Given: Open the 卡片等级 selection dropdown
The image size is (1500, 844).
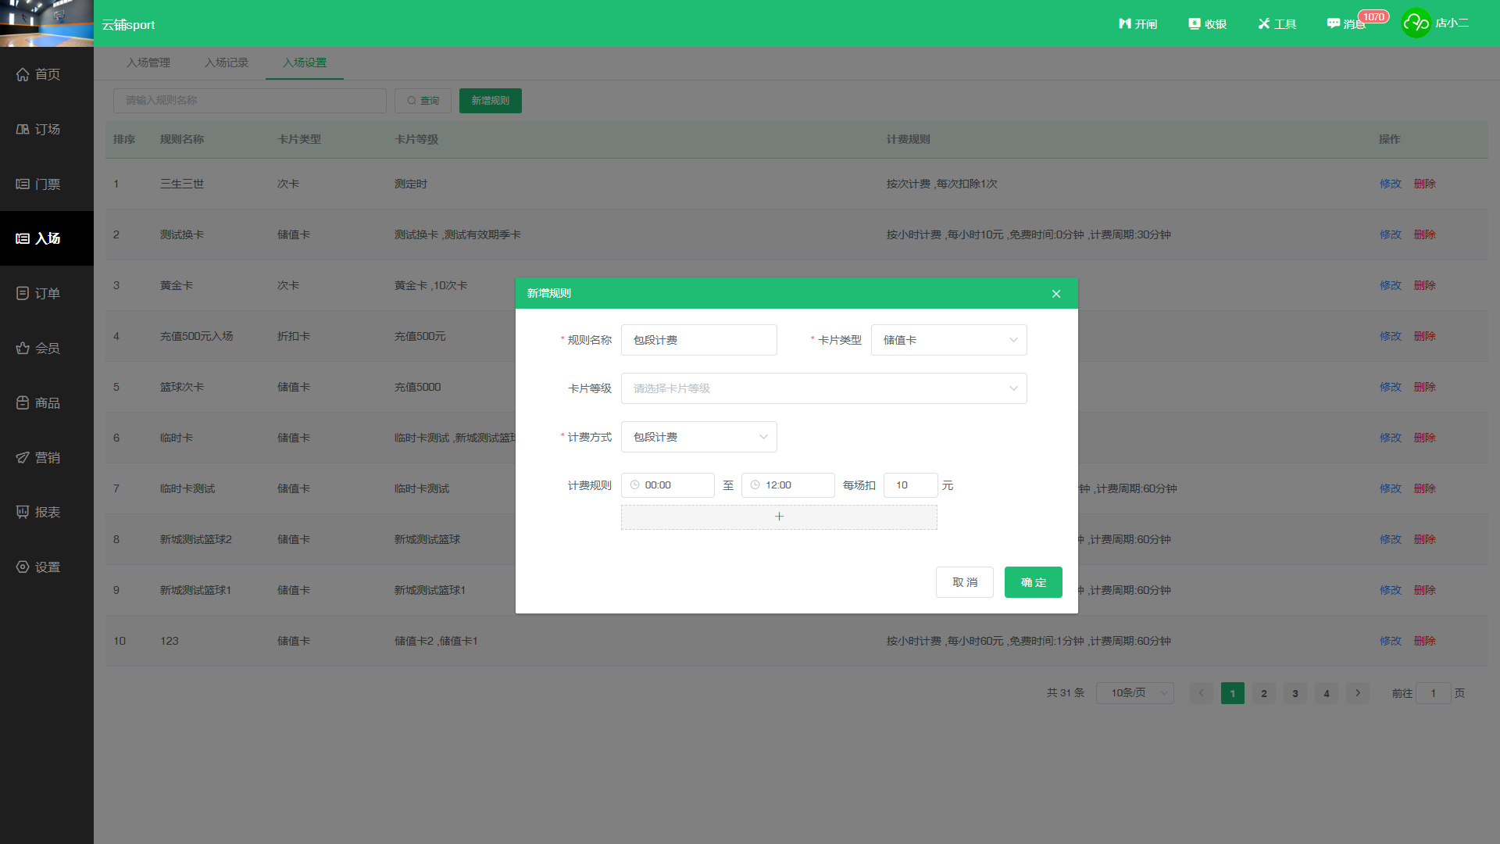Looking at the screenshot, I should pos(823,388).
